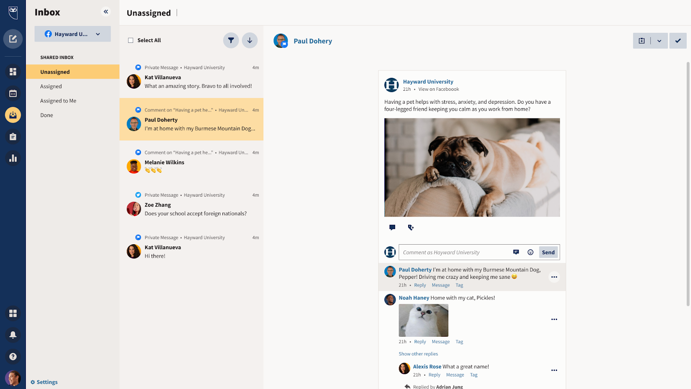Expand more options on Paul Doherty's comment
Screen dimensions: 691x389
click(554, 277)
